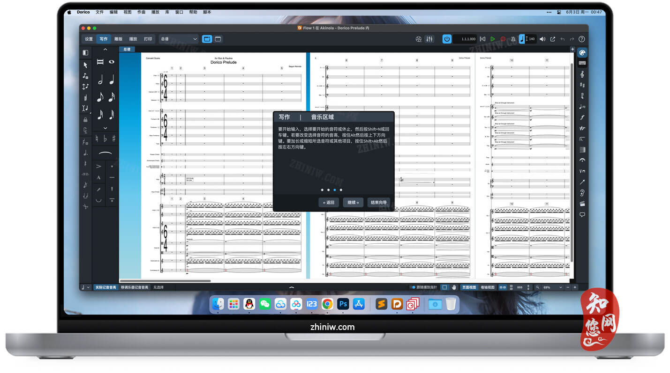Open the Help question mark icon
Screen dimensions: 670x373
click(x=582, y=39)
